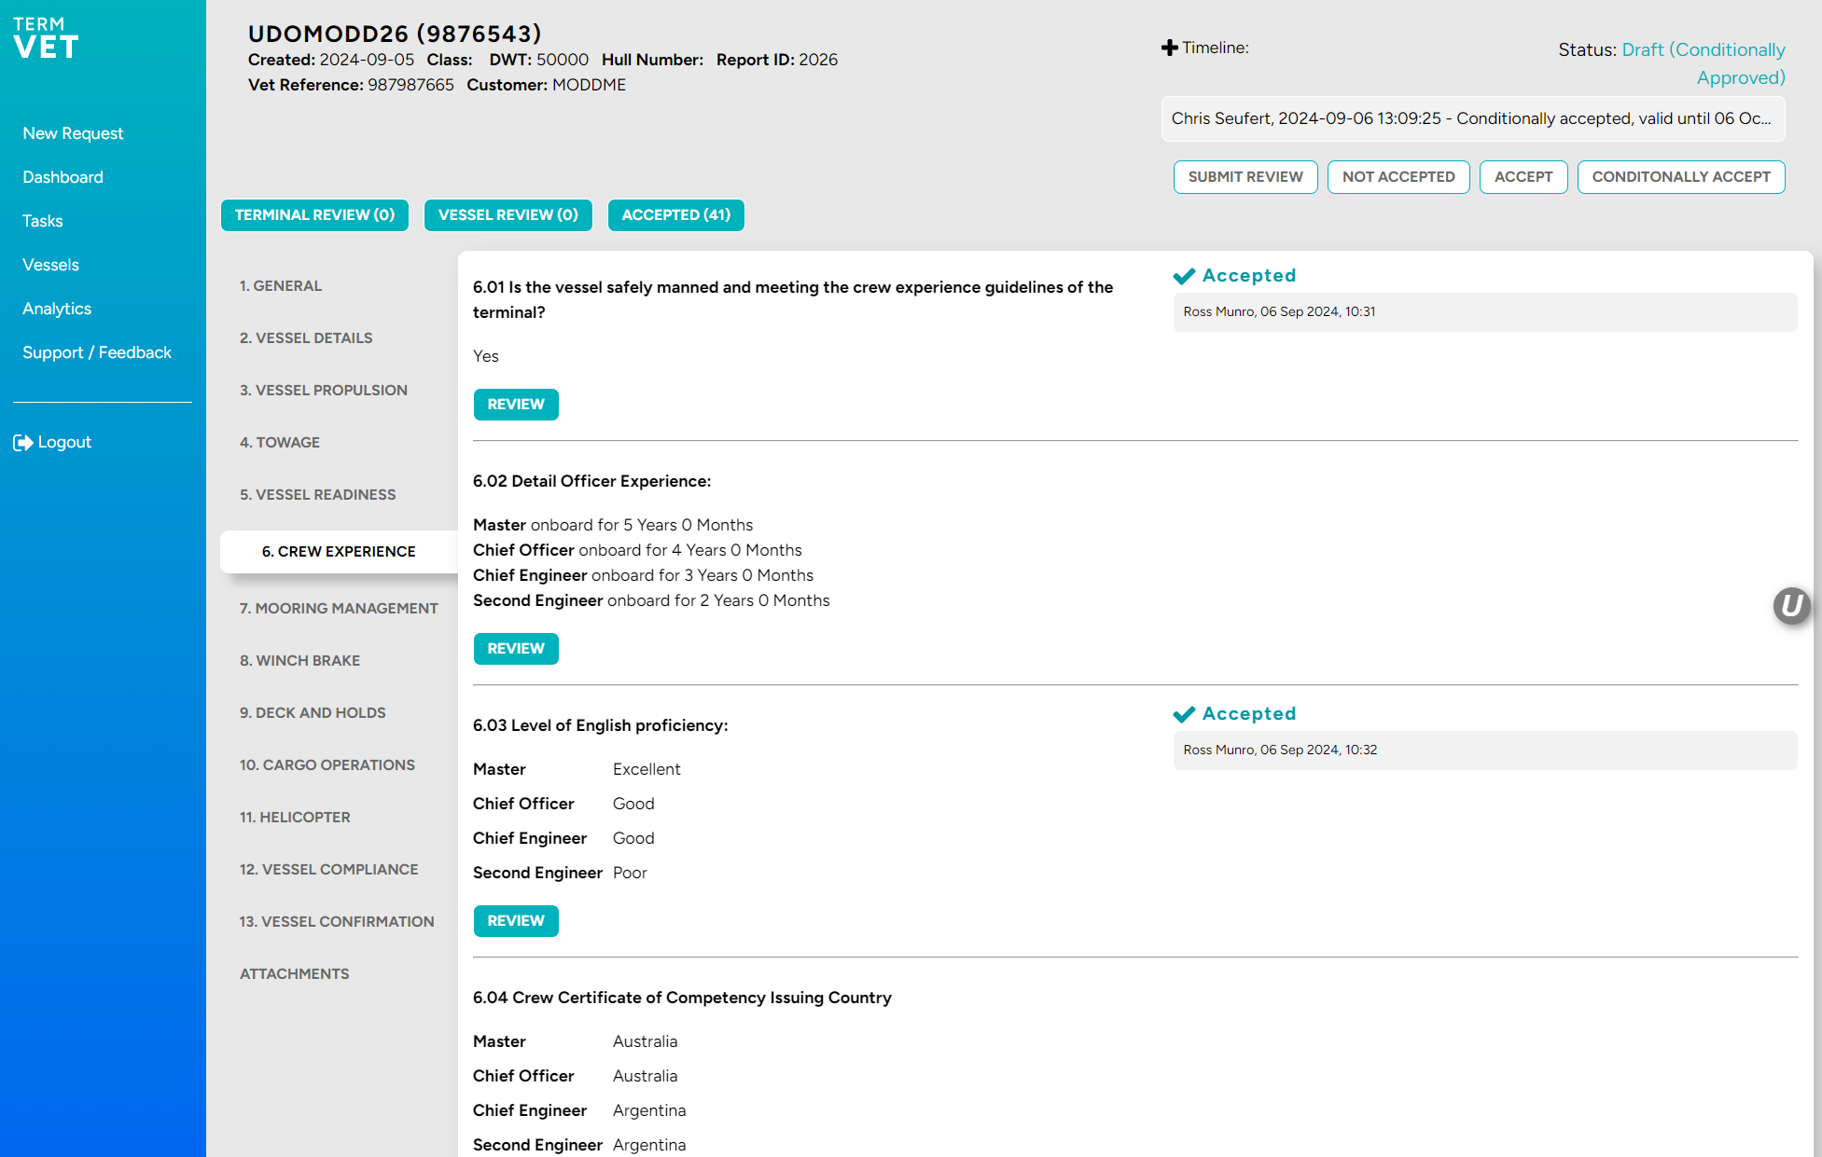Click the ACCEPT button
Screen dimensions: 1822x1157
(x=1523, y=177)
